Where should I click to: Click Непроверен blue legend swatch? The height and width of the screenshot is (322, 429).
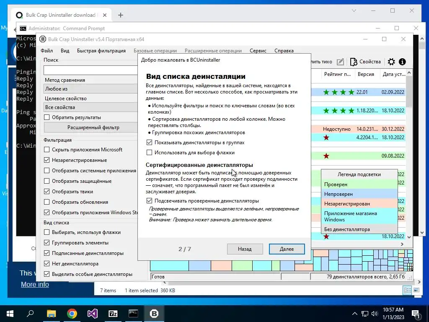[x=359, y=194]
